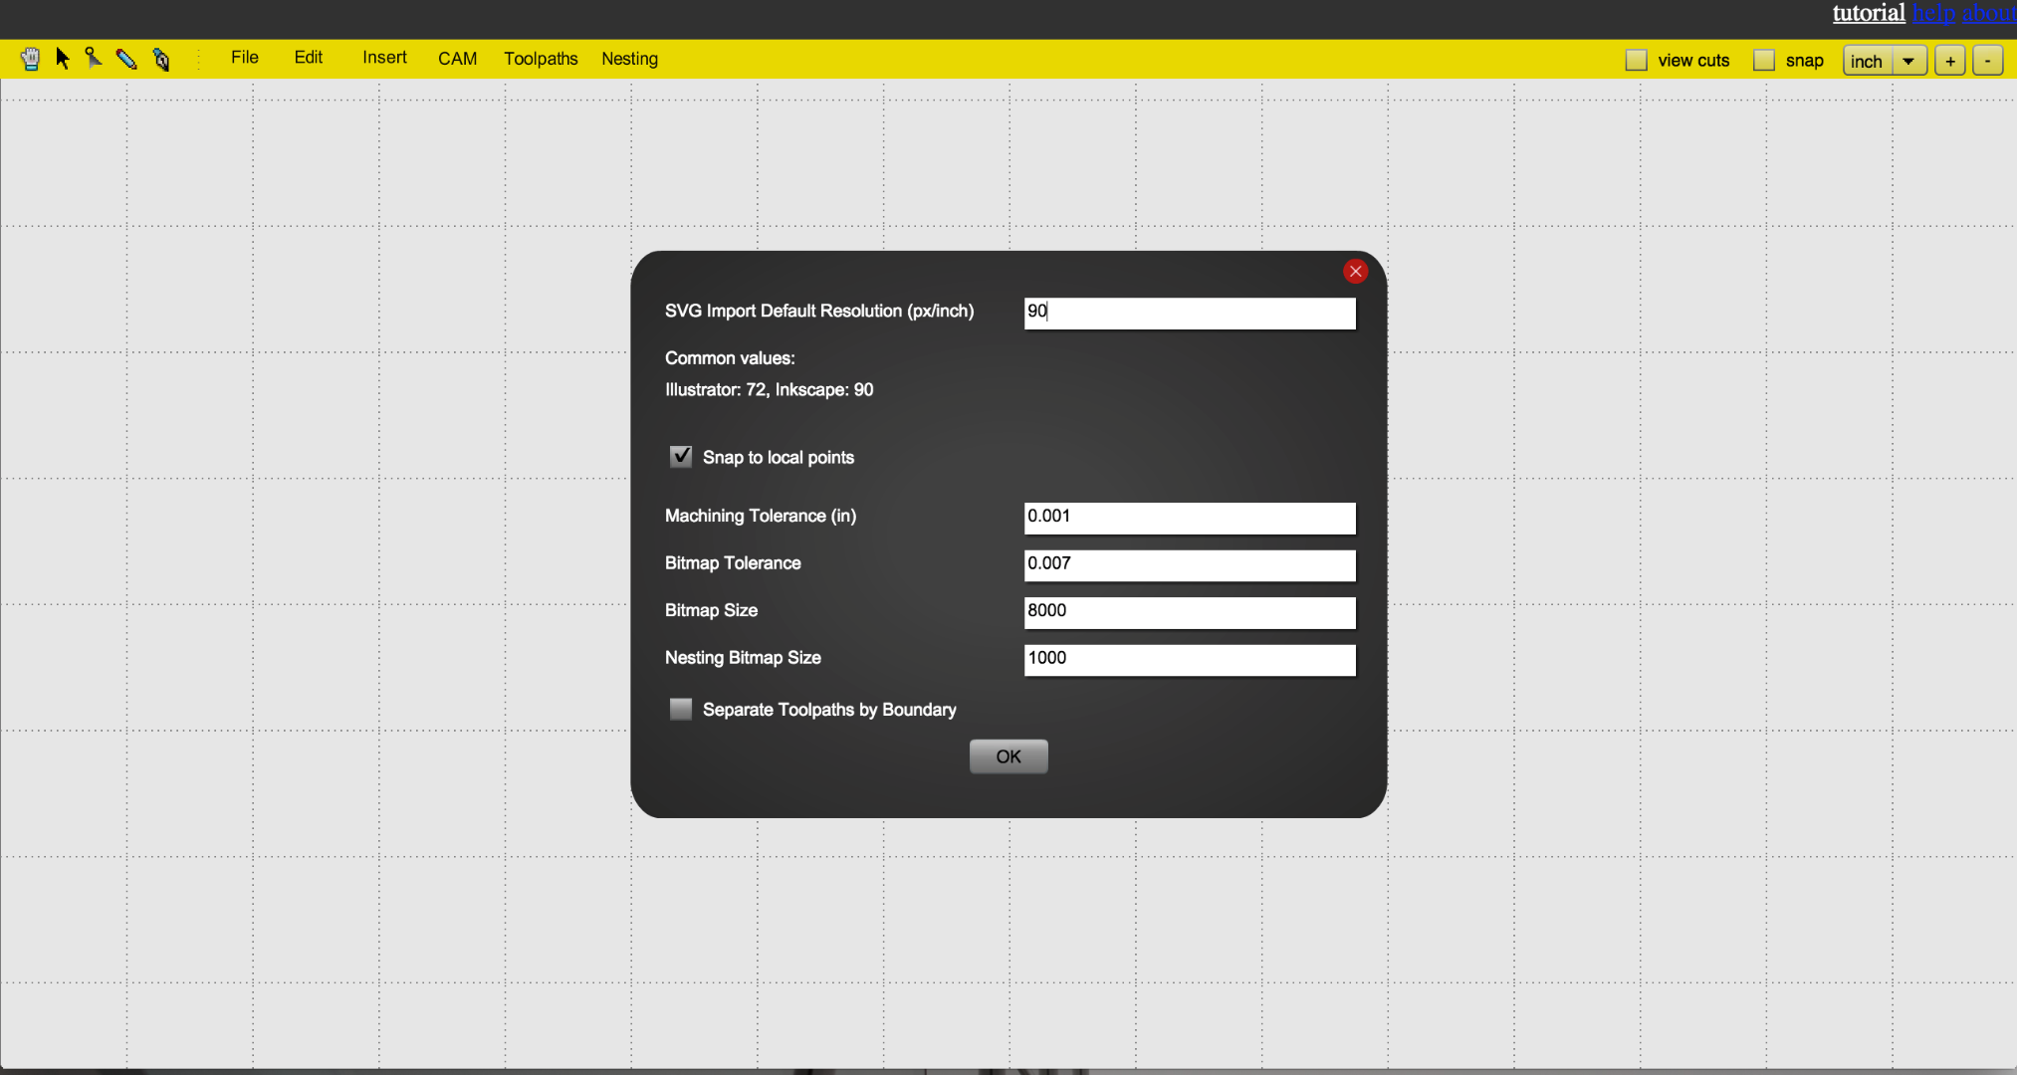Close the settings dialog with red X
The height and width of the screenshot is (1075, 2017).
[1355, 271]
